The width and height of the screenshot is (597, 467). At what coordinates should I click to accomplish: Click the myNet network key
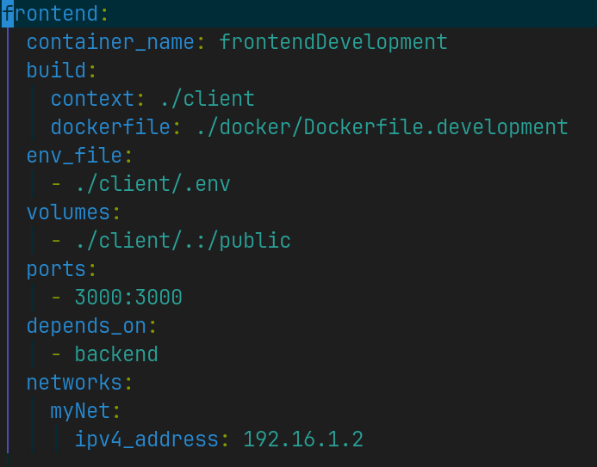pos(80,411)
